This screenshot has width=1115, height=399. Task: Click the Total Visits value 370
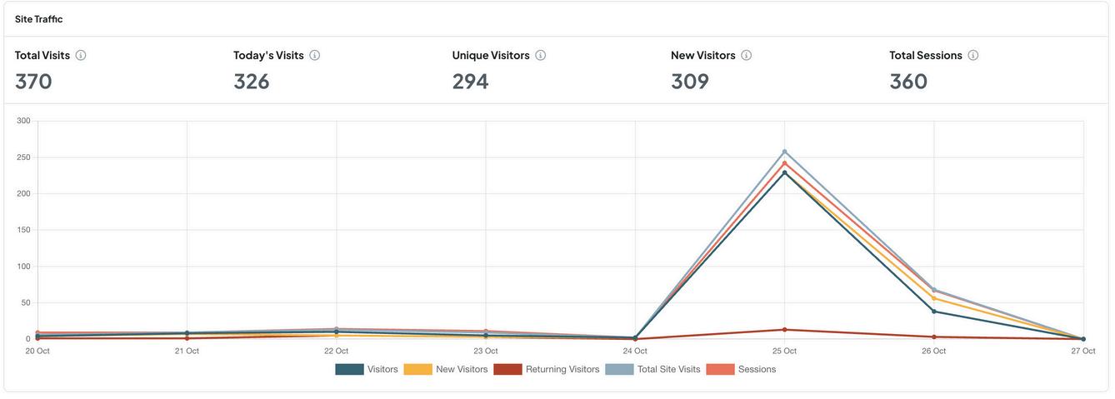[33, 82]
